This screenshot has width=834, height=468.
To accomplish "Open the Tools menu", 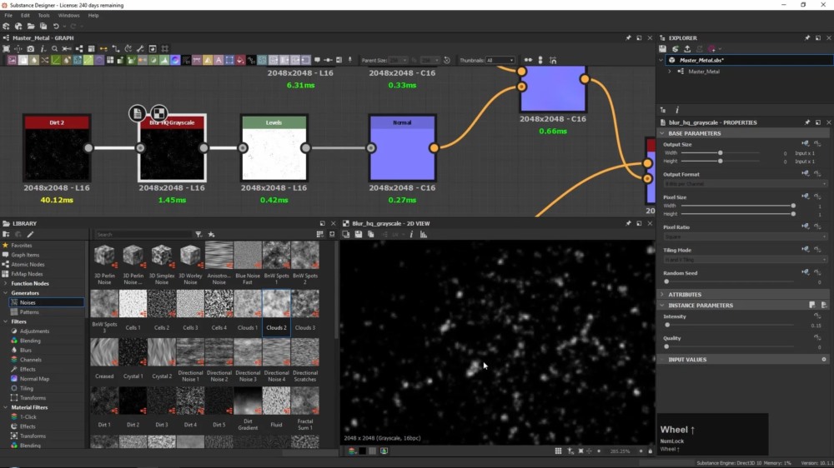I will 43,15.
